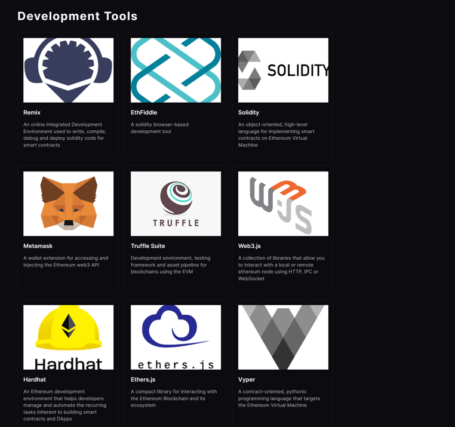The height and width of the screenshot is (427, 455).
Task: Click text 'A collection of libraries that allow'
Action: pos(281,268)
